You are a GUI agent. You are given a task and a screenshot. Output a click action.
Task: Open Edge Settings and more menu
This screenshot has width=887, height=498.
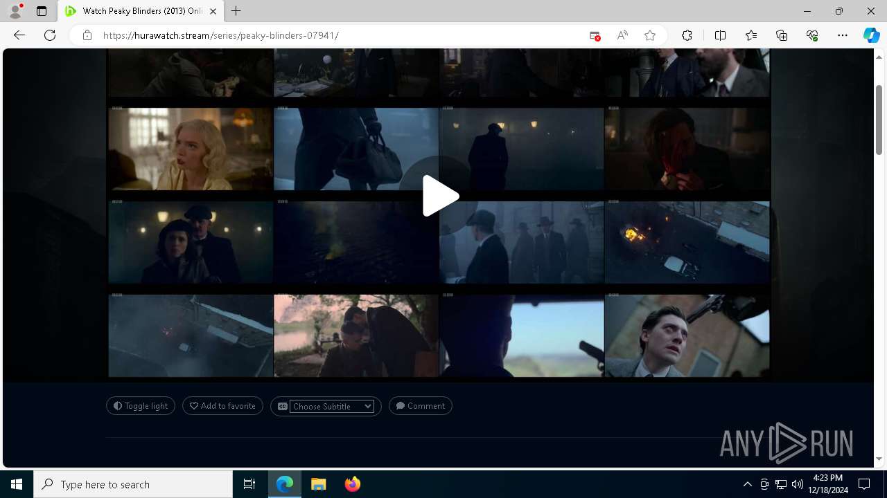[843, 35]
